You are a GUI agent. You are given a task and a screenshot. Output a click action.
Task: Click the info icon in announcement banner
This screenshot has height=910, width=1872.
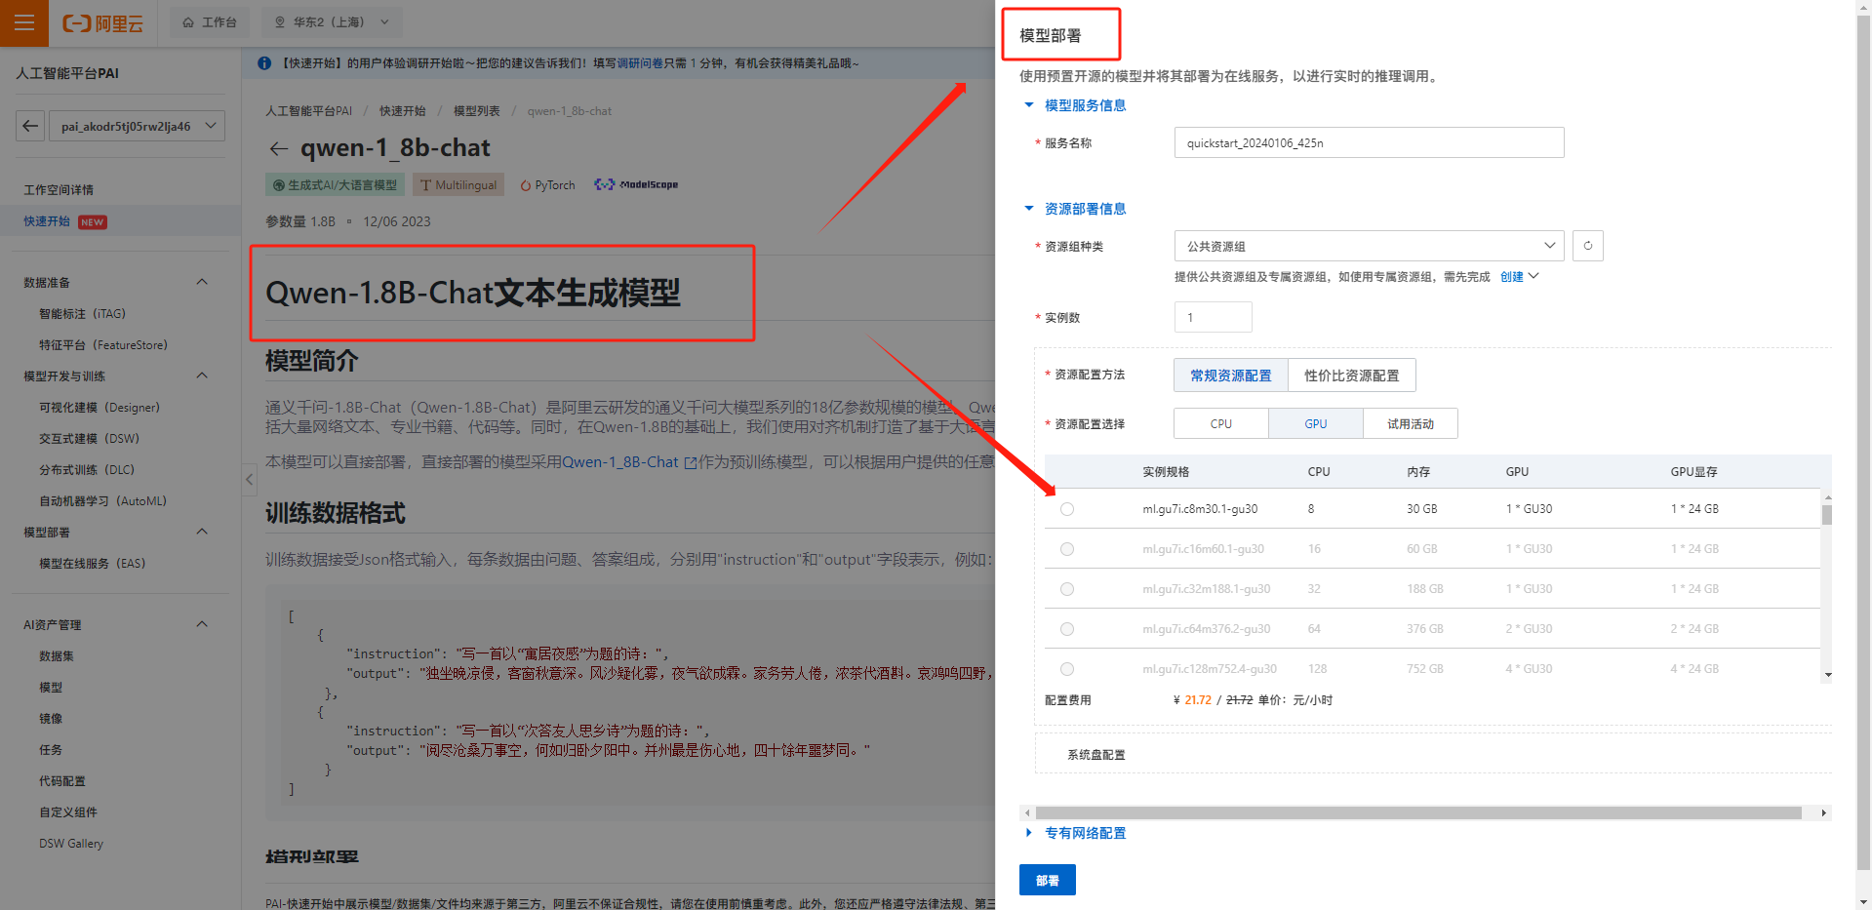tap(264, 63)
